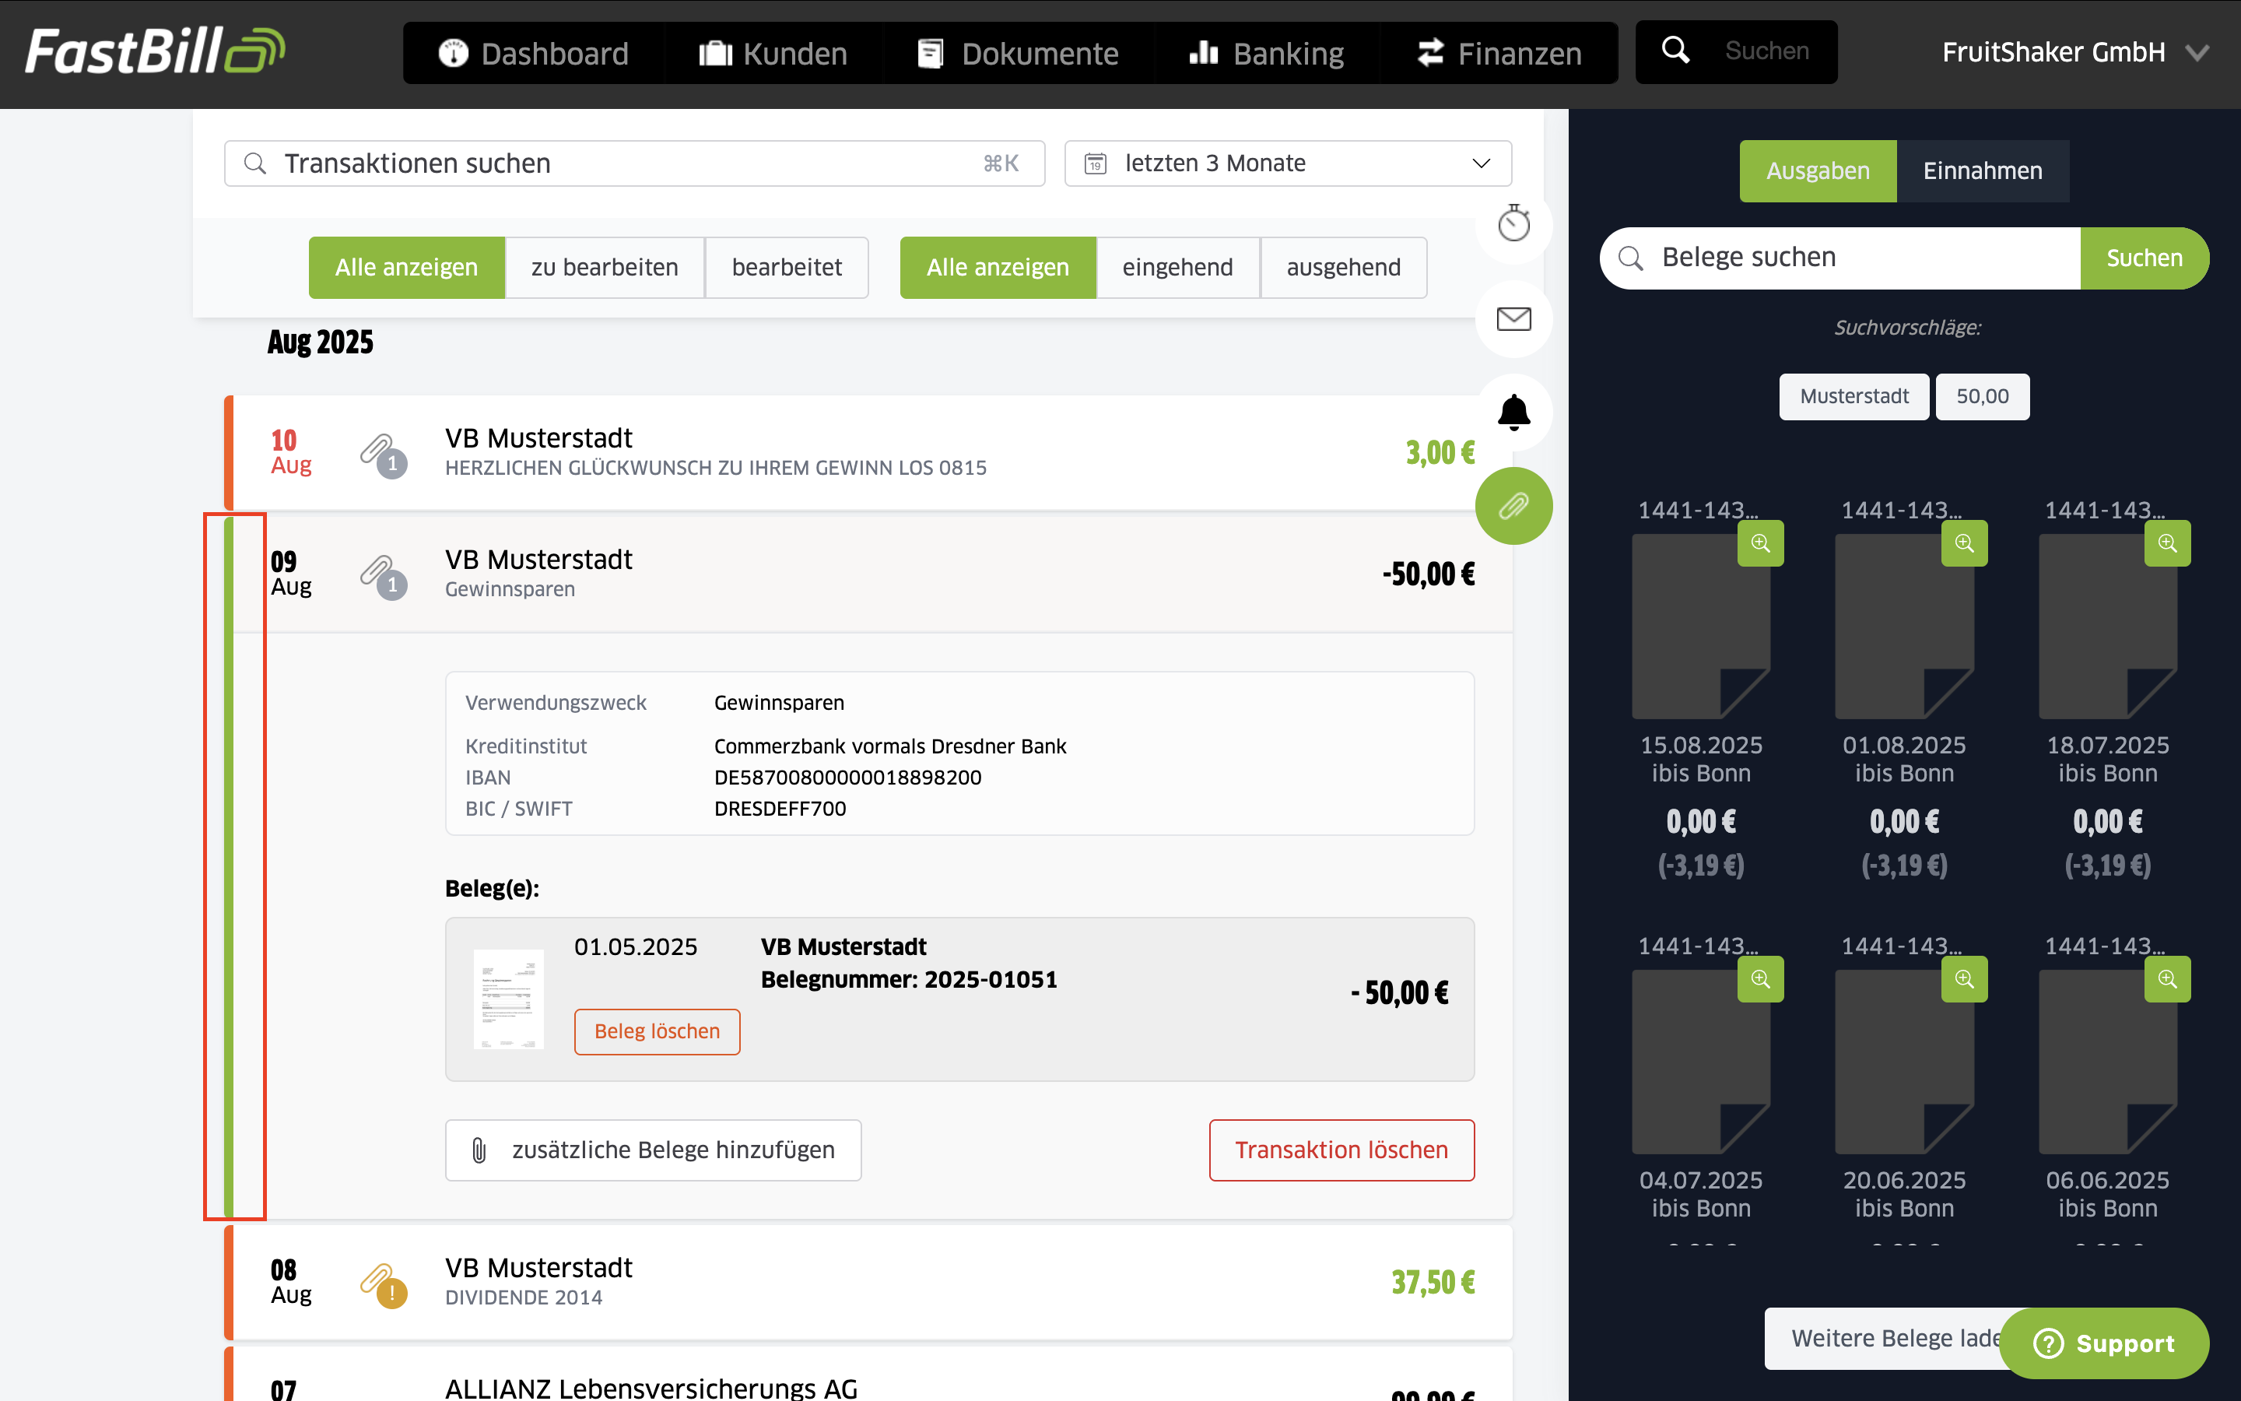Select document thumbnail dated 18.07.2025
The width and height of the screenshot is (2241, 1401).
[2109, 626]
